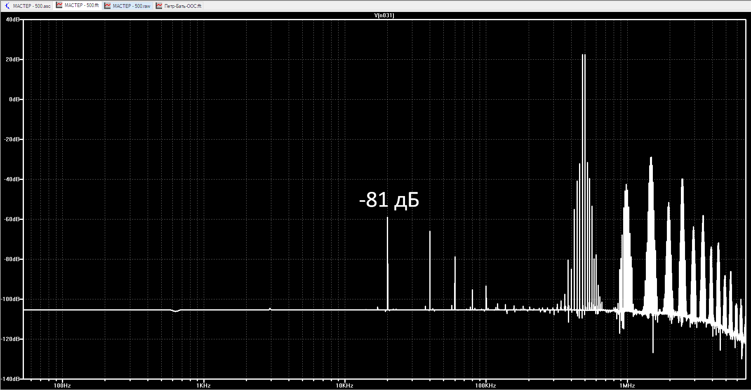Click the waveform icon of the Петр-Бать-ООС.fft tab
The image size is (751, 390).
(x=159, y=6)
